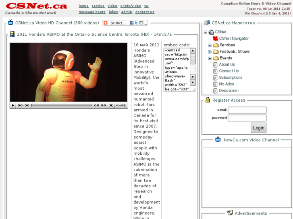
Task: Click the embed code scrollbar thumb
Action: tap(193, 59)
